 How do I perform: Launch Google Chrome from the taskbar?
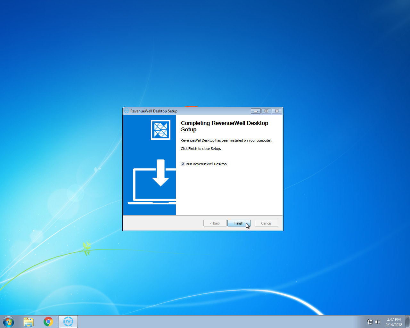pos(48,322)
